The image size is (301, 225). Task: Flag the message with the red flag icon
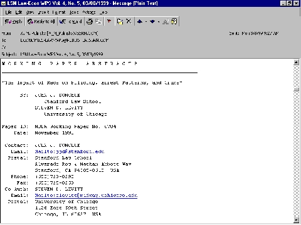[109, 21]
